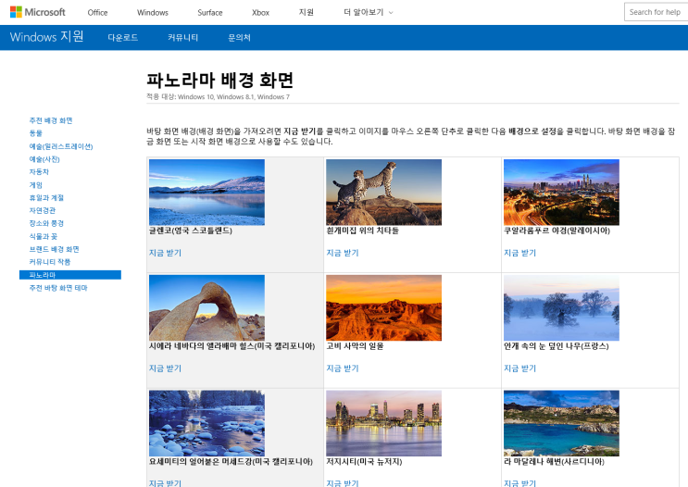Viewport: 688px width, 487px height.
Task: Select 식물과 꽃 in sidebar
Action: pyautogui.click(x=44, y=236)
